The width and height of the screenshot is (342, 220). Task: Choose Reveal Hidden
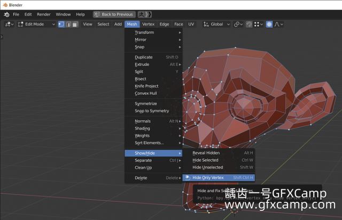tap(219, 153)
